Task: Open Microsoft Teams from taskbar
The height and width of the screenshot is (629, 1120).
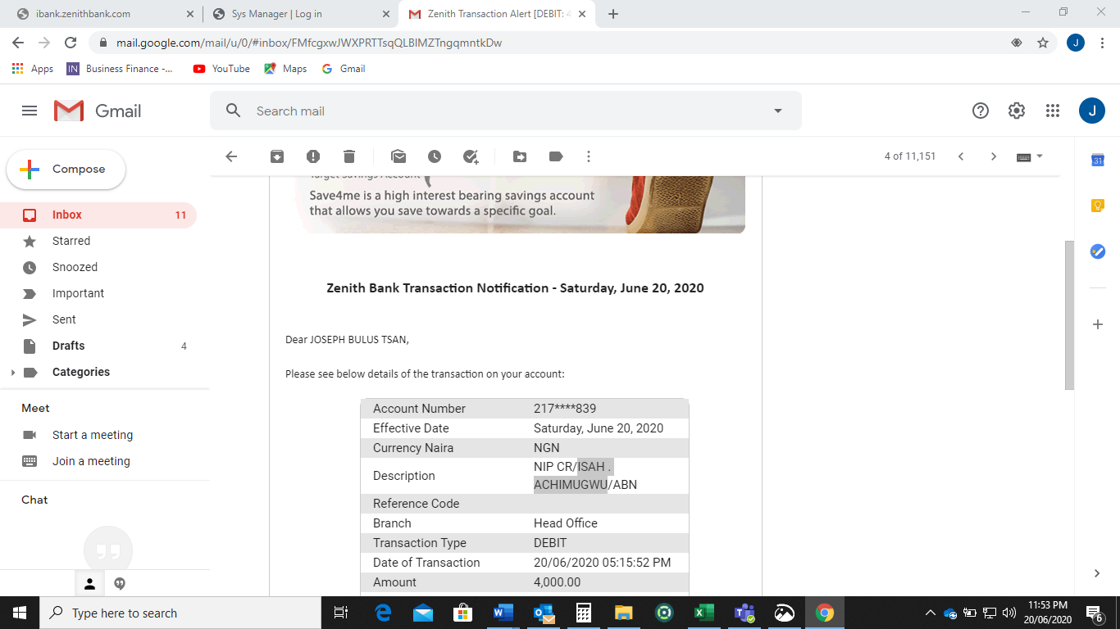Action: click(744, 613)
